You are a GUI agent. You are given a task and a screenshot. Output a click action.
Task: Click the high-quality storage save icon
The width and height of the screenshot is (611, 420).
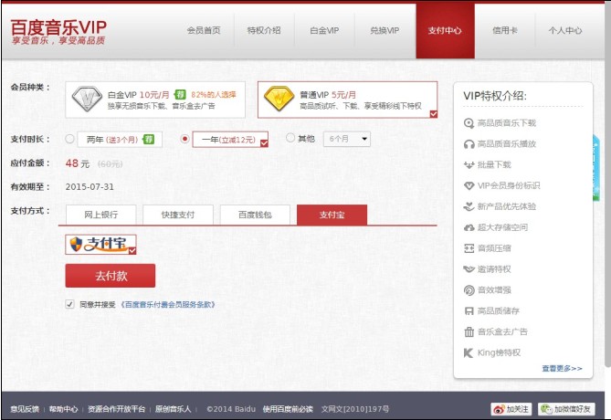click(x=469, y=311)
